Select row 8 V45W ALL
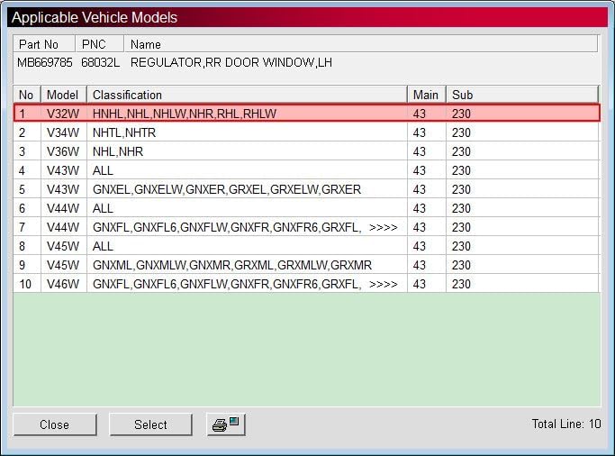The image size is (615, 456). 307,246
